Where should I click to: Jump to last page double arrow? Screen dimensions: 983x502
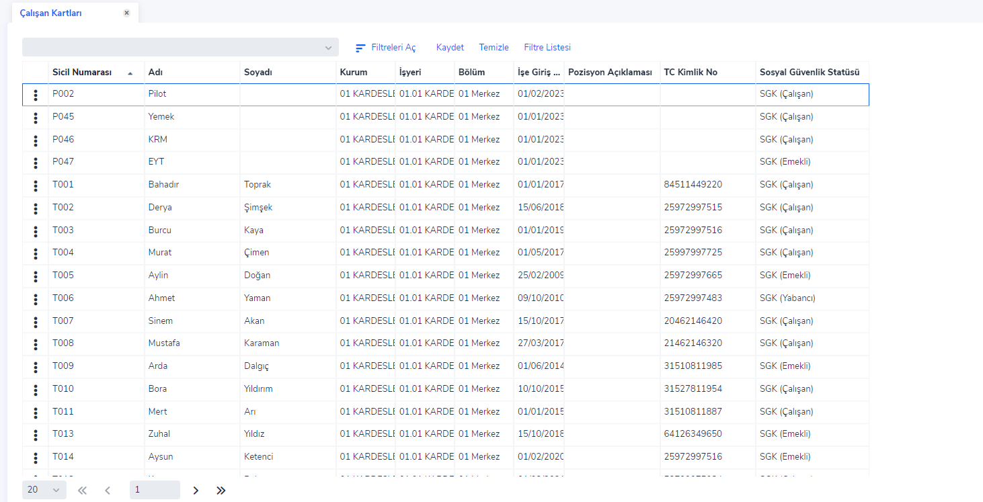[221, 491]
